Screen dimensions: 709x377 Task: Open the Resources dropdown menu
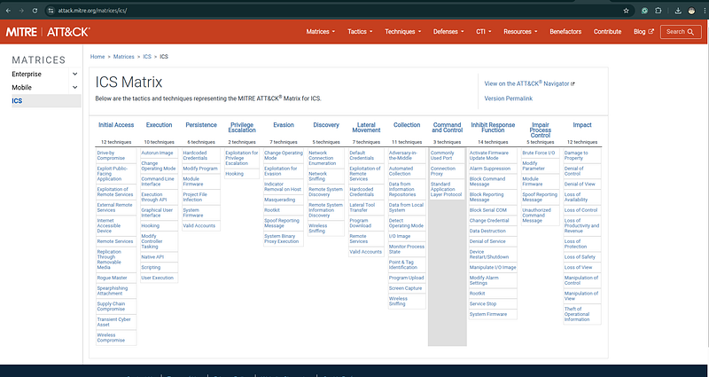point(520,32)
